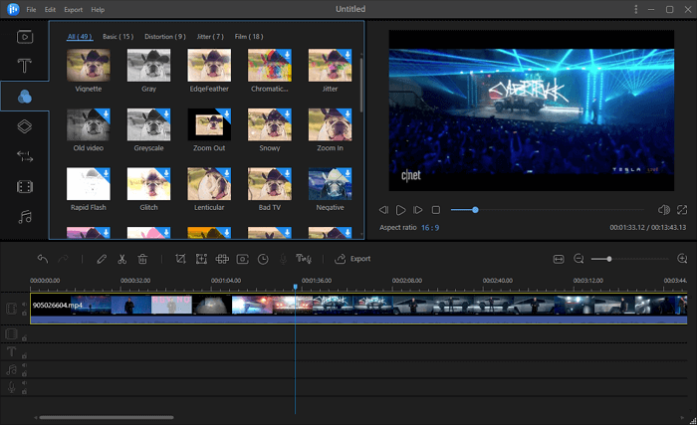
Task: Download the Chromatic filter
Action: coord(287,54)
